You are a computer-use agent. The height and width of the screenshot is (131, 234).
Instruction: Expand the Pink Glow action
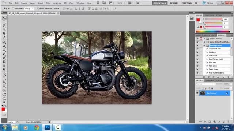tap(207, 66)
